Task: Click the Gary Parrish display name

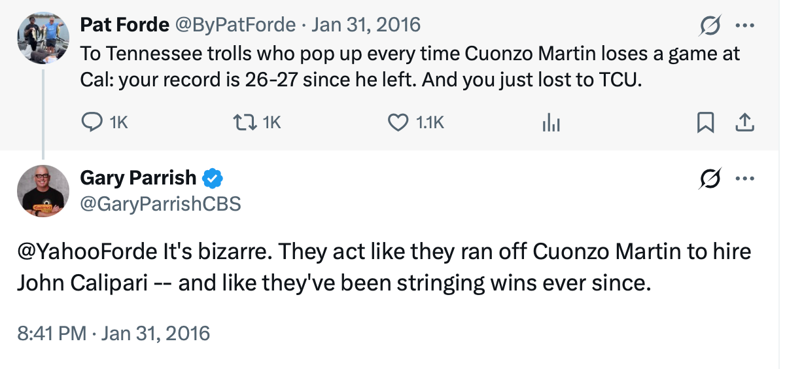Action: (x=138, y=177)
